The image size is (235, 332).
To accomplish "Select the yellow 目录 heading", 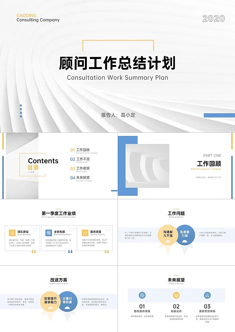I will pyautogui.click(x=33, y=168).
